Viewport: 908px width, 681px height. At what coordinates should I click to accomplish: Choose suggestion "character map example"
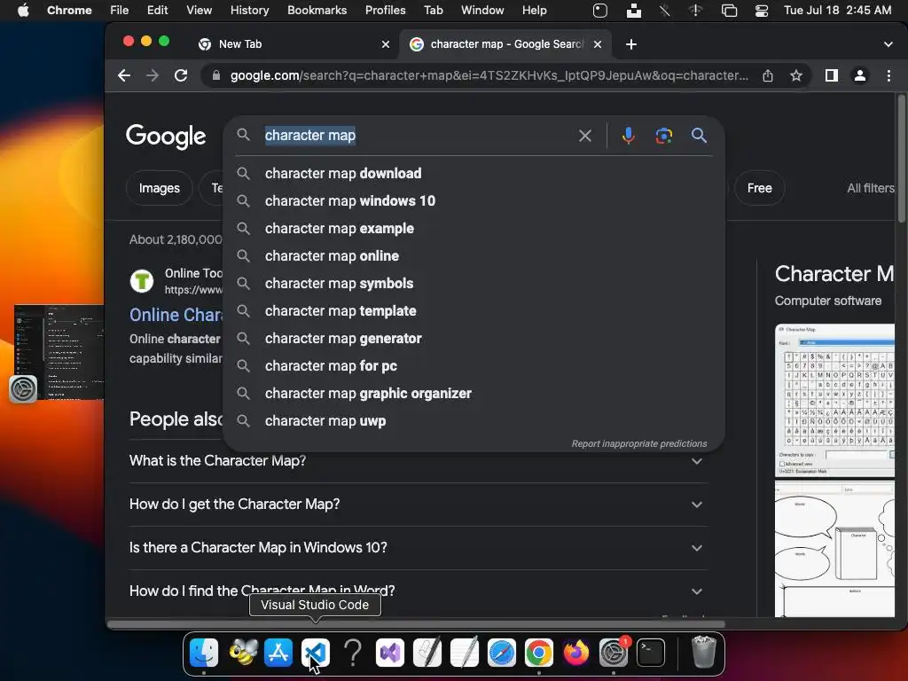474,229
